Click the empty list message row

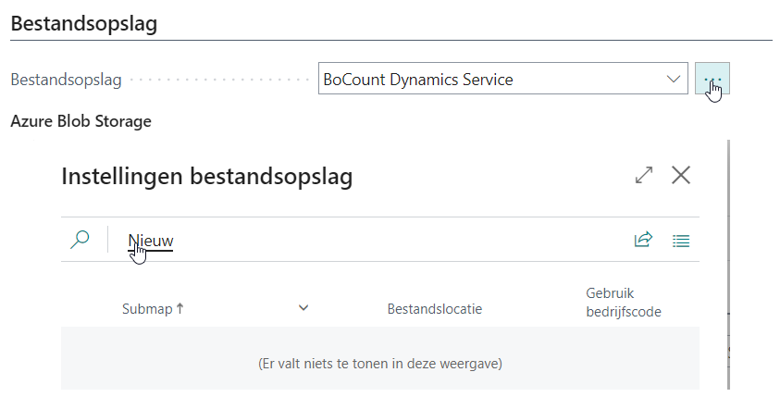379,364
